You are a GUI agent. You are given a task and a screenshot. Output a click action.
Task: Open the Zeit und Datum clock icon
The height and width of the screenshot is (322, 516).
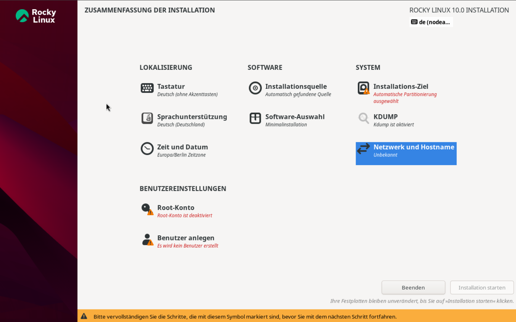[147, 148]
